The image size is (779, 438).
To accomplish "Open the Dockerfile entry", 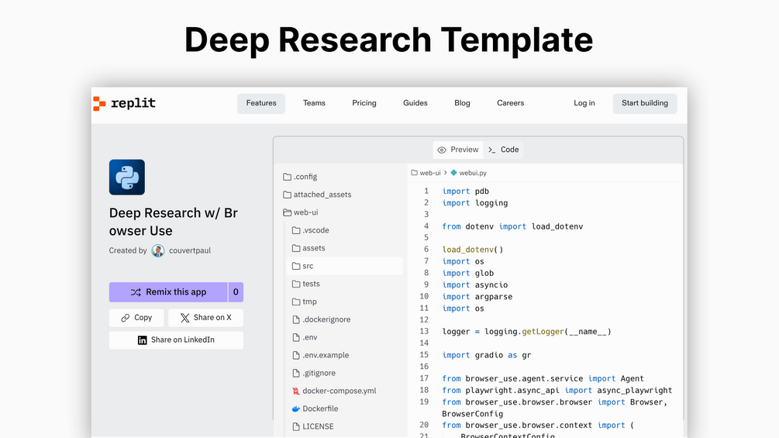I will coord(320,409).
